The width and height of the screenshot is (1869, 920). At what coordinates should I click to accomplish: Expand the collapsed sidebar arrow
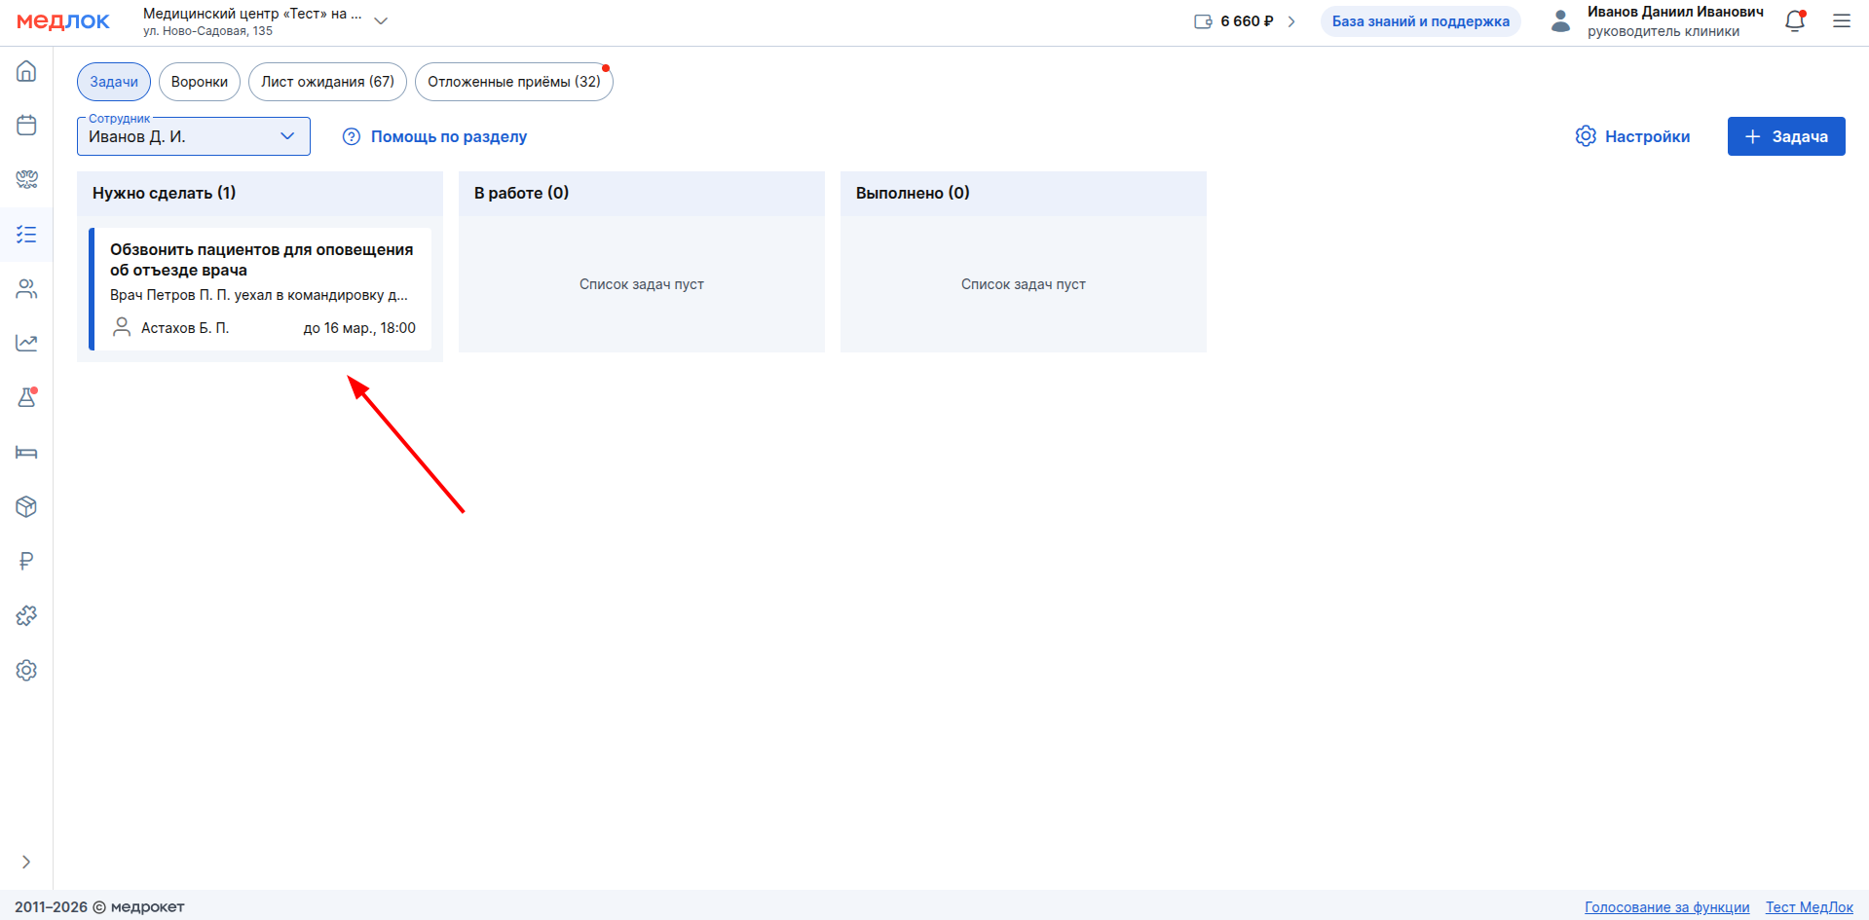coord(26,862)
